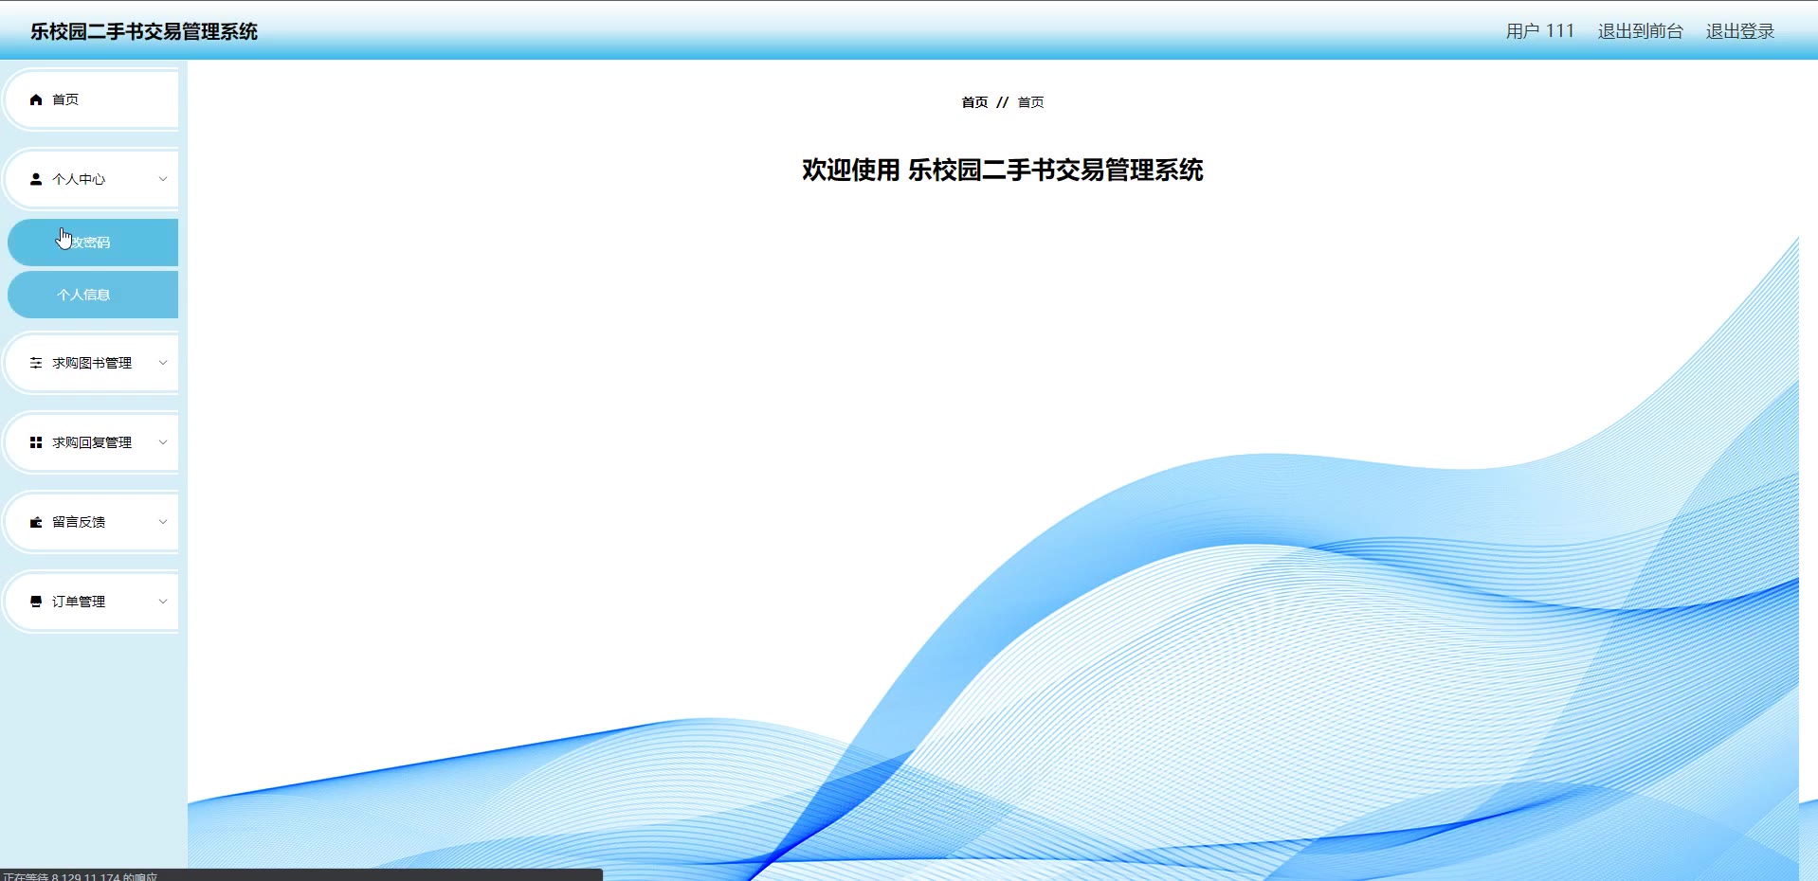The image size is (1818, 881).
Task: Select the 个人信息 submenu item
Action: 93,295
